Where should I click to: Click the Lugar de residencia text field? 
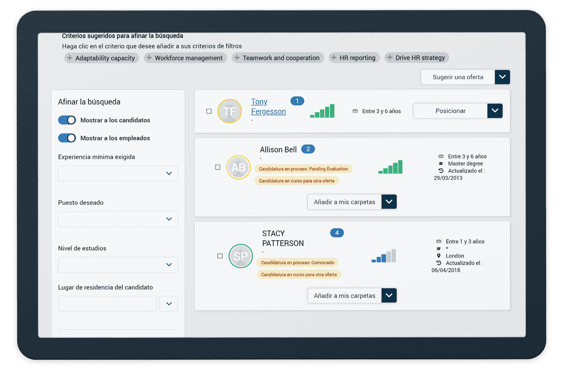click(x=107, y=304)
